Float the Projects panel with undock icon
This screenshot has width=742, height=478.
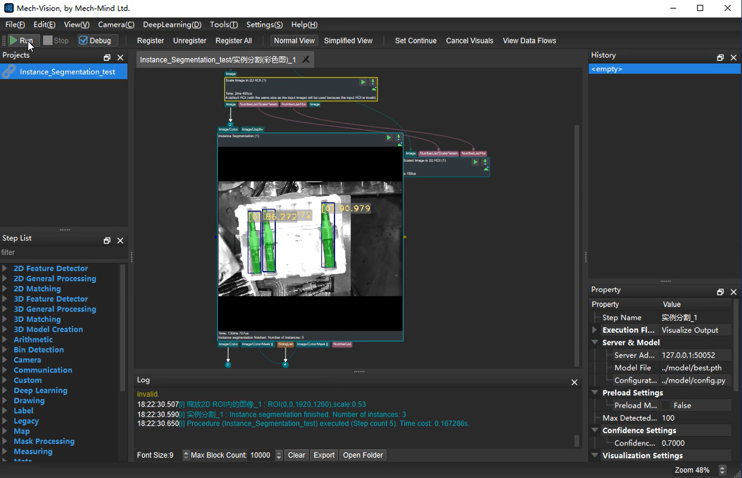107,58
